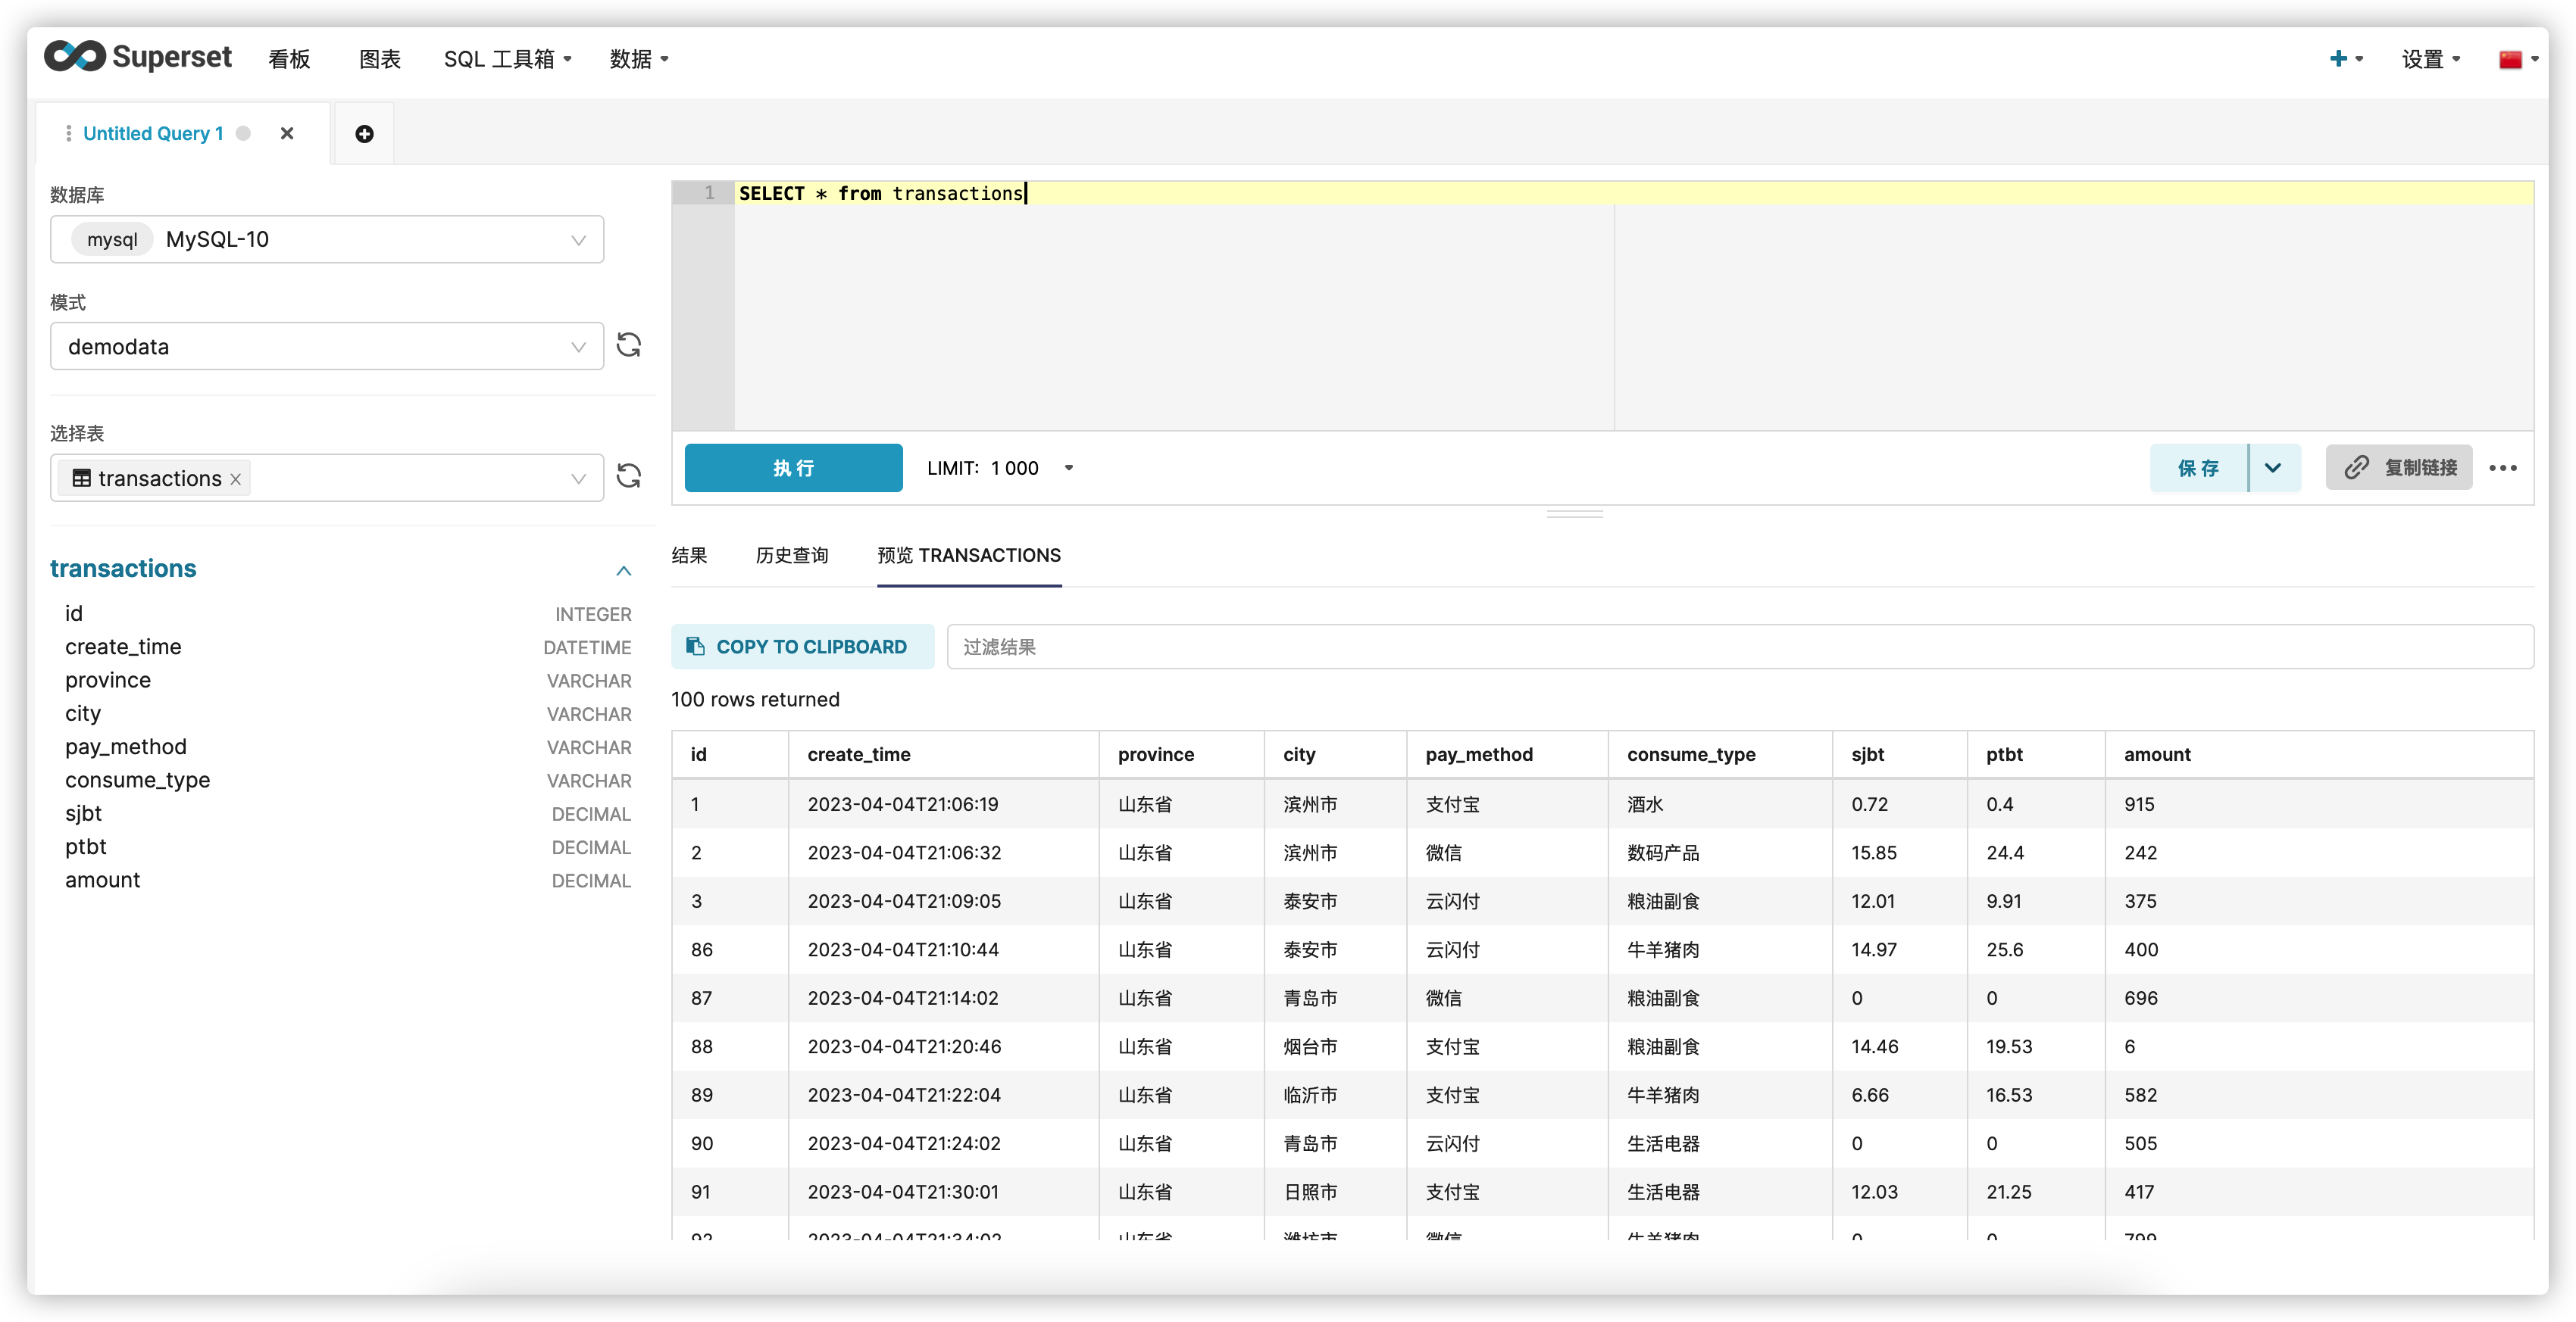The height and width of the screenshot is (1322, 2576).
Task: Open the database dropdown MySQL-10
Action: [327, 240]
